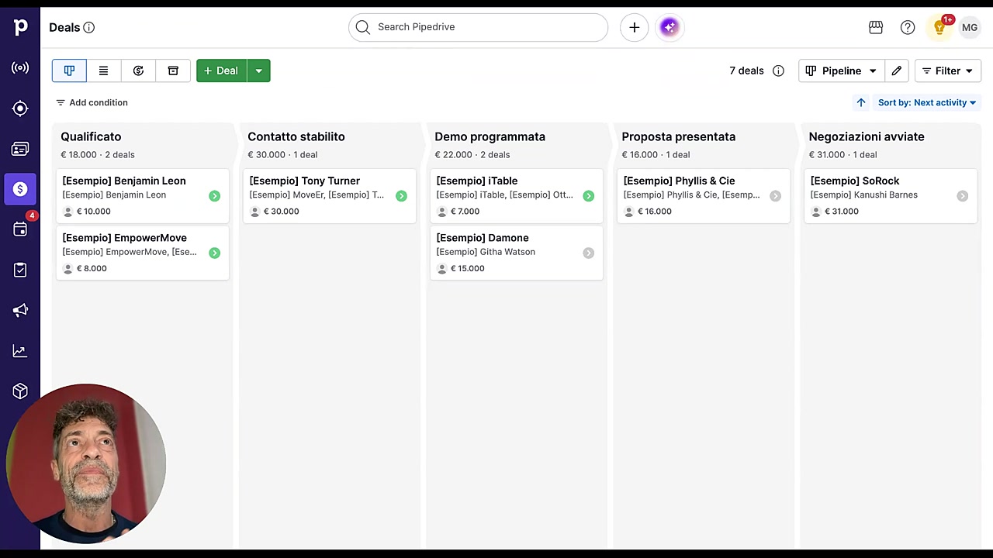Expand the green Deal button dropdown arrow
Viewport: 993px width, 558px height.
tap(258, 71)
